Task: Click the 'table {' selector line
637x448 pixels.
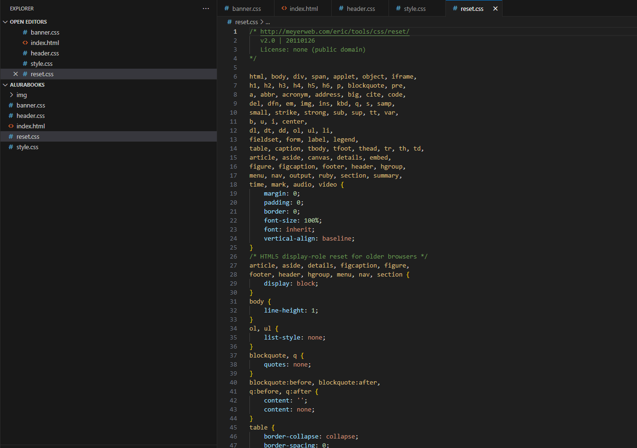Action: point(262,427)
